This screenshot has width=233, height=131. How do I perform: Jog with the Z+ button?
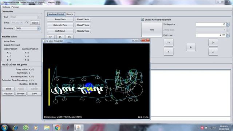coord(213,43)
